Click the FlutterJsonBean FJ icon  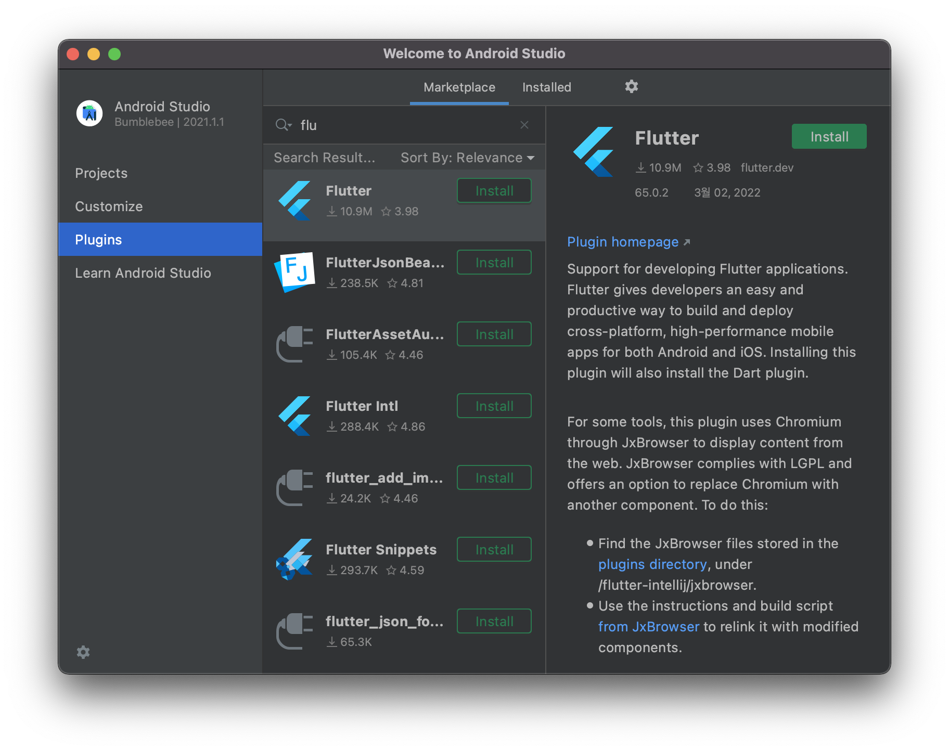point(295,272)
